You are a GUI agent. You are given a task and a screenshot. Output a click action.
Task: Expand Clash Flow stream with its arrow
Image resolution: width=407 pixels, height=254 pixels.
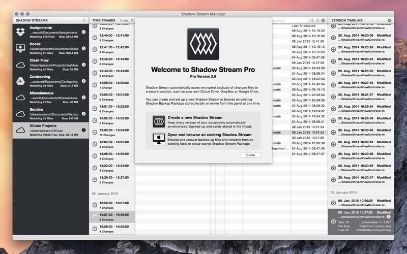tap(83, 65)
